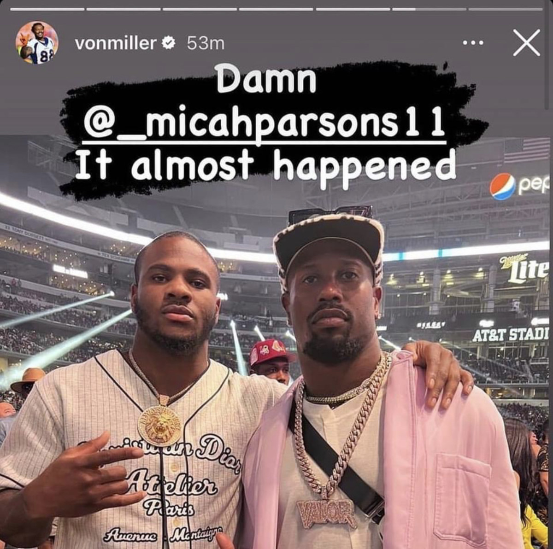Open the three-dot more options menu
Screen dimensions: 553x549
click(x=474, y=43)
